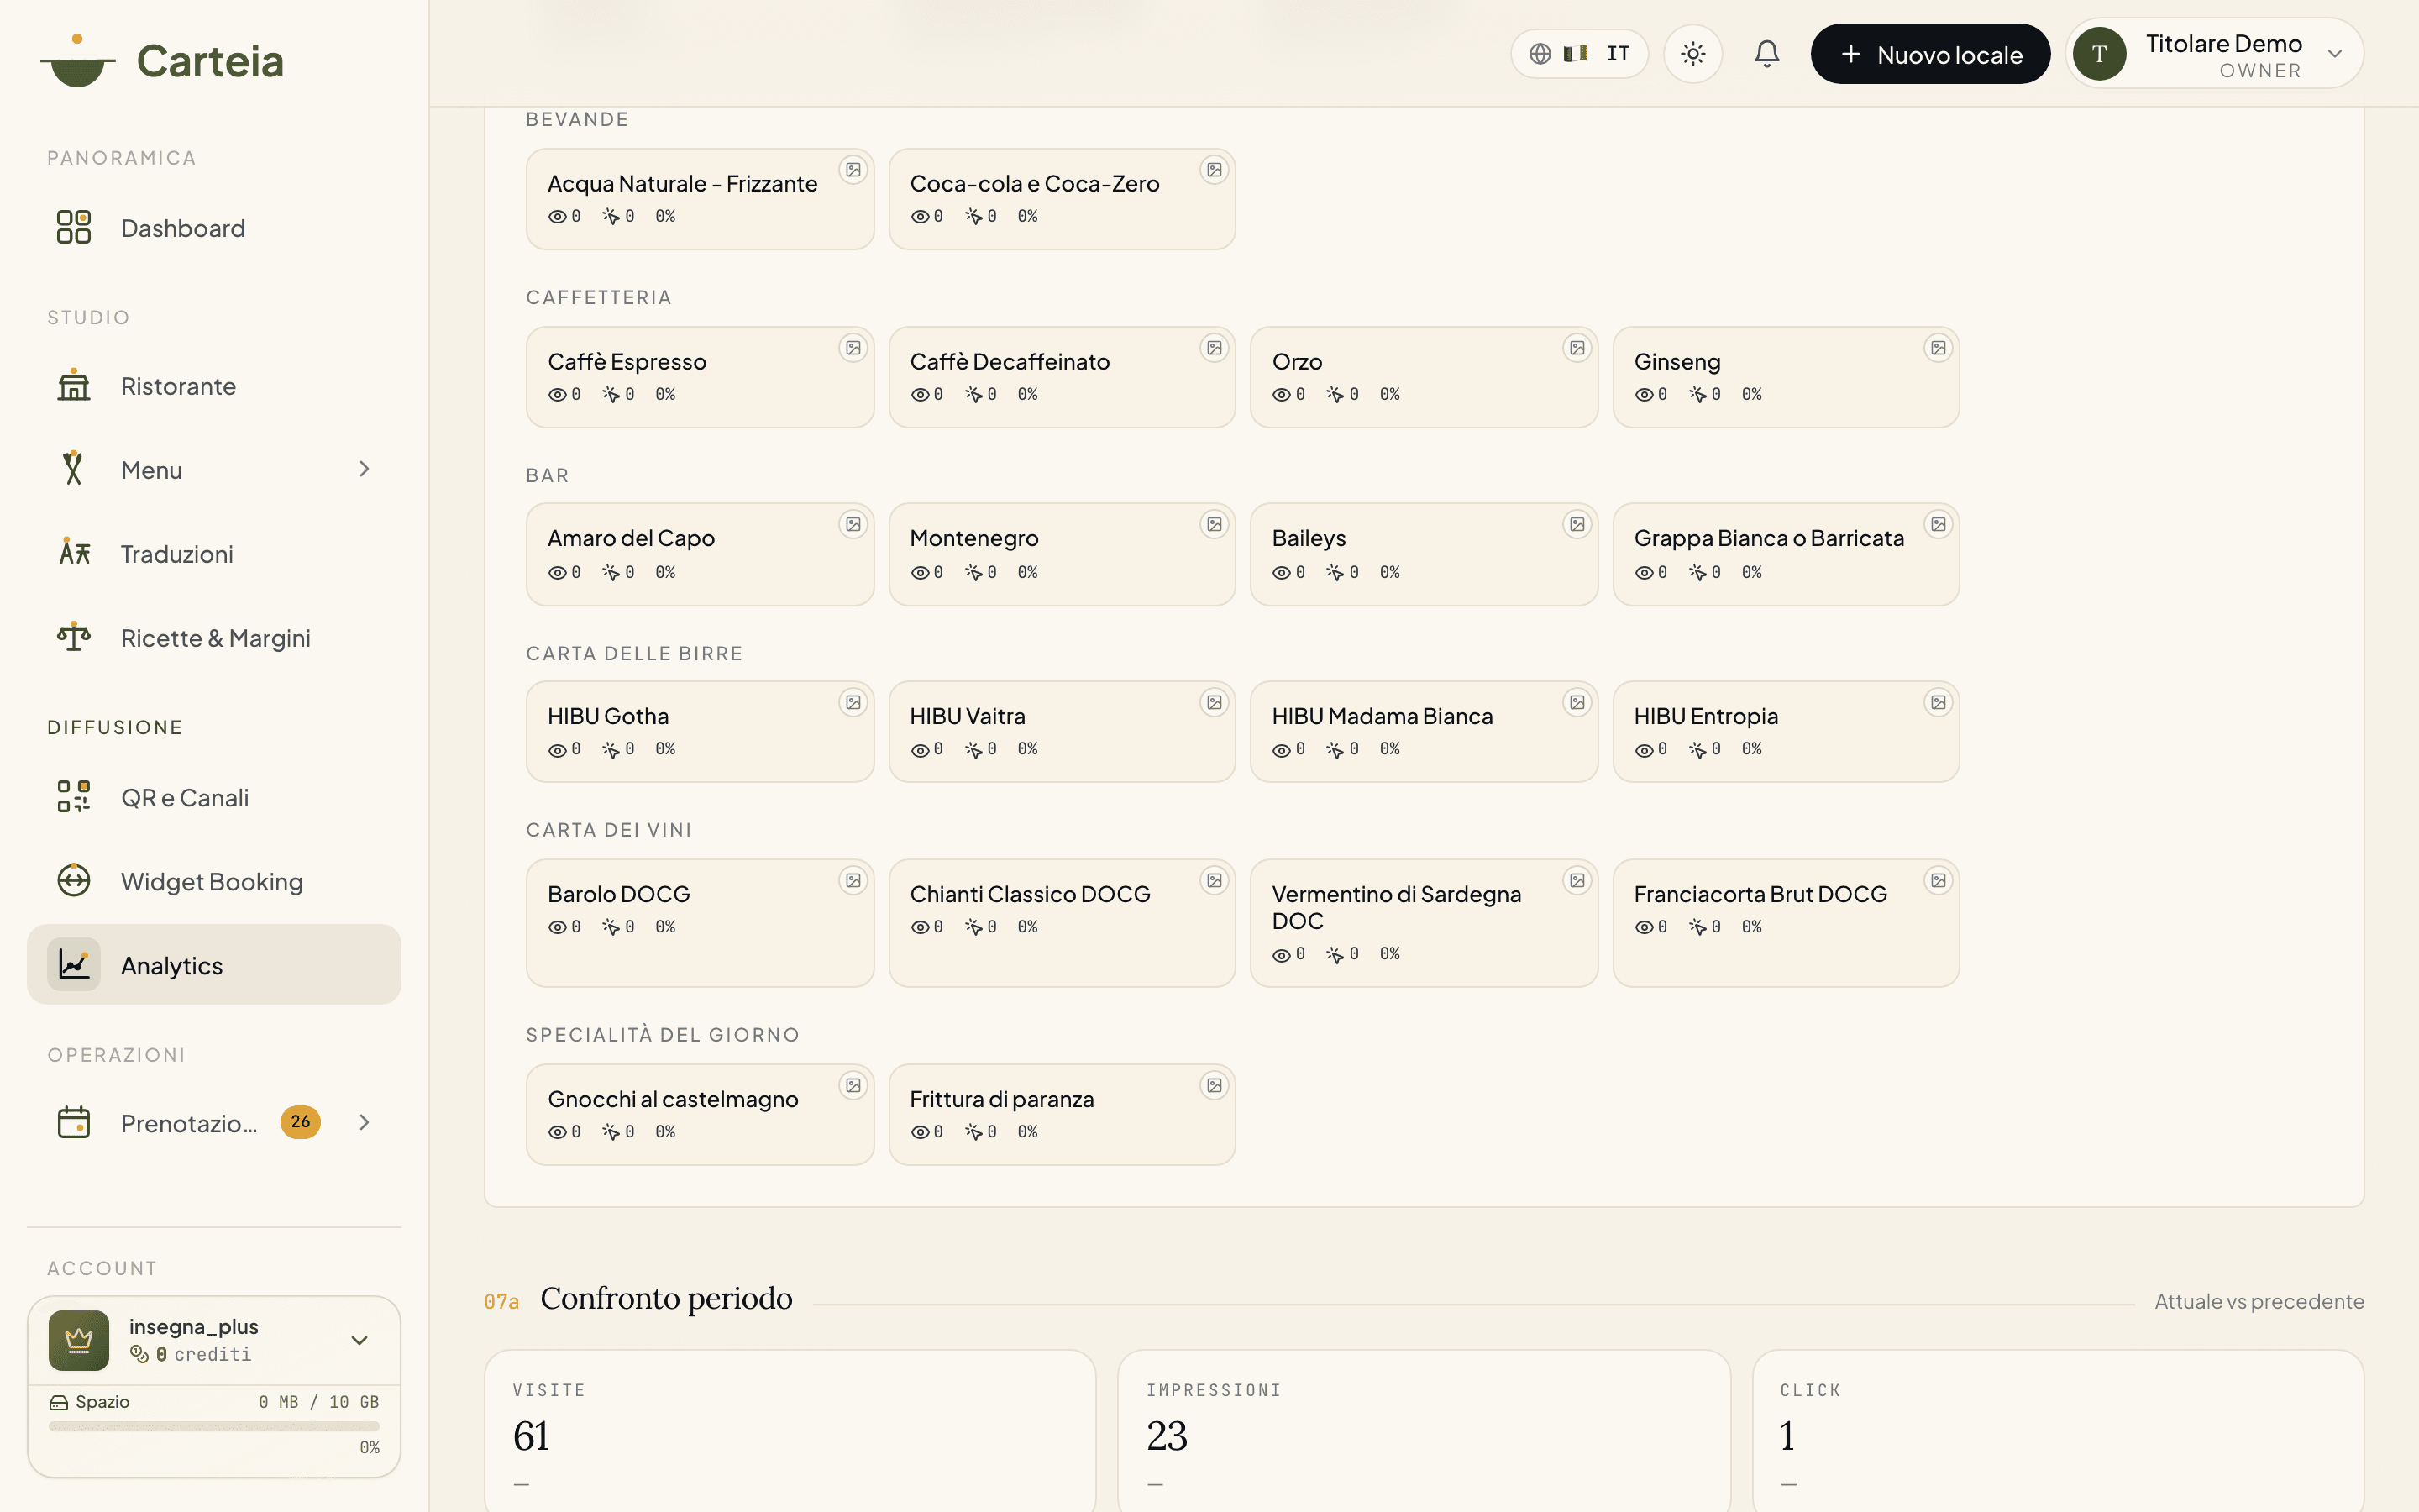Image resolution: width=2419 pixels, height=1512 pixels.
Task: Click the CAFFETTERIA section heading
Action: (x=599, y=297)
